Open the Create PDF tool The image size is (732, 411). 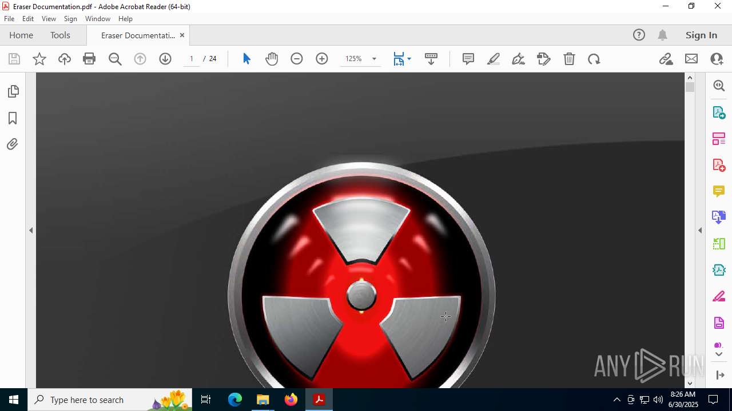pos(719,165)
